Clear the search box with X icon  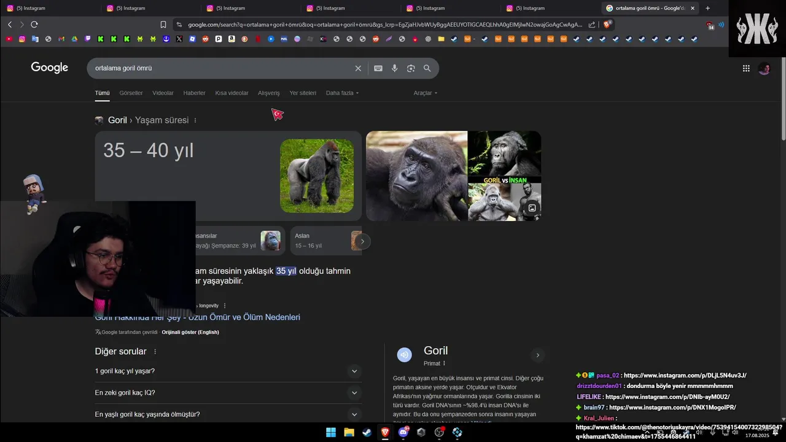(358, 68)
